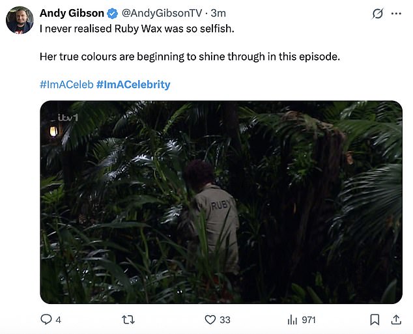Viewport: 413px width, 334px height.
Task: Open Andy Gibson's profile avatar
Action: click(20, 20)
